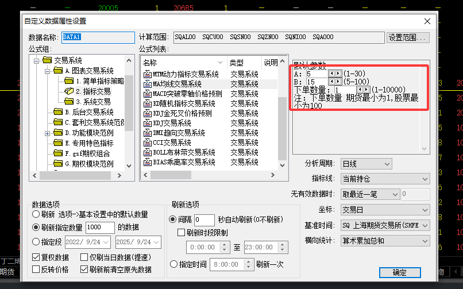Expand the D.功能模块范例 tree node
This screenshot has width=463, height=289.
click(47, 133)
